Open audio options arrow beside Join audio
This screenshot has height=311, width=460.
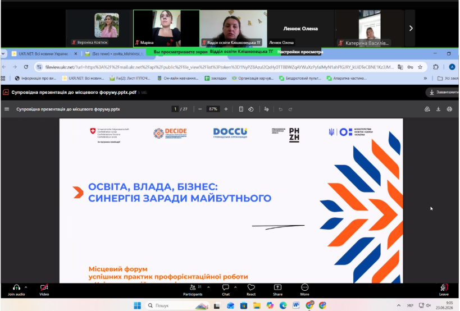26,287
